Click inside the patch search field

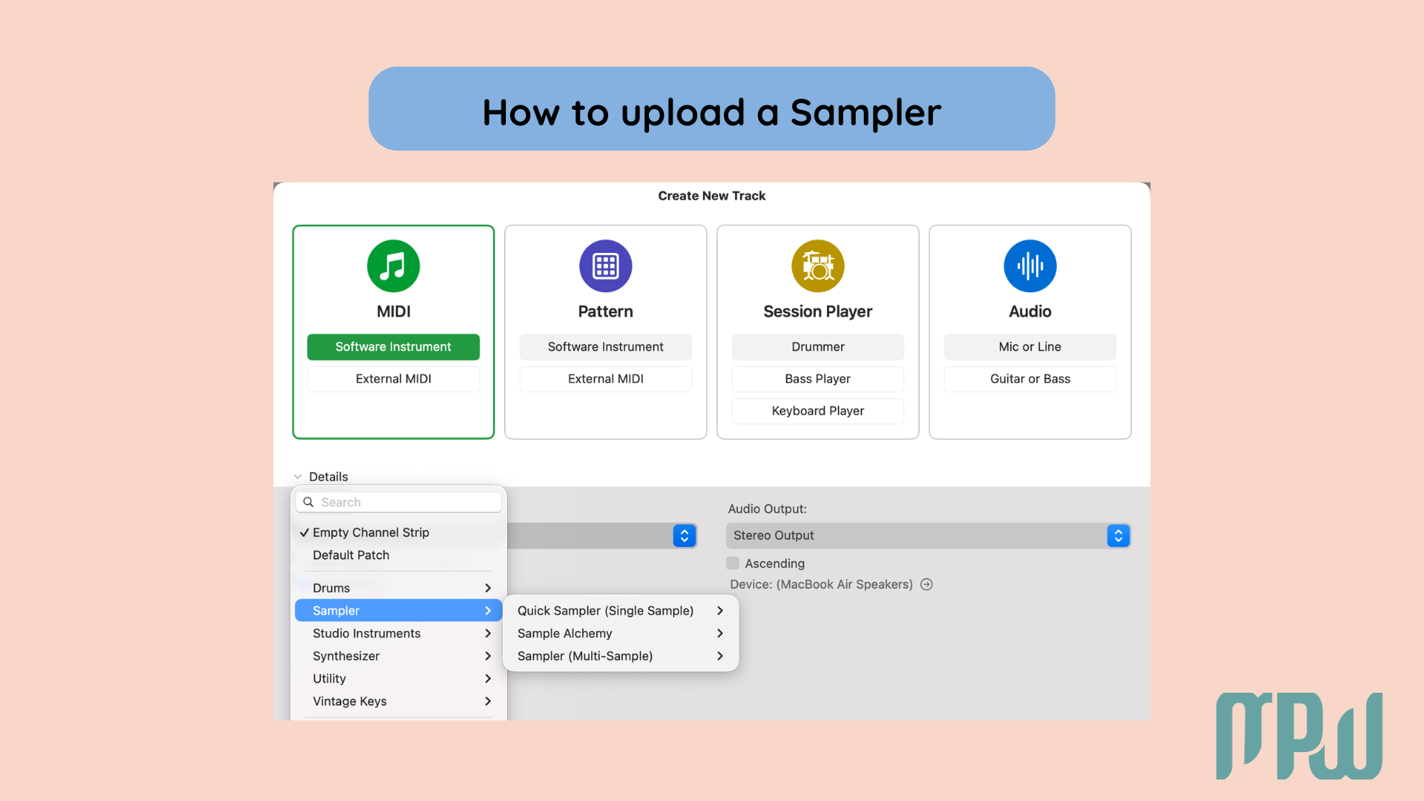pos(408,502)
